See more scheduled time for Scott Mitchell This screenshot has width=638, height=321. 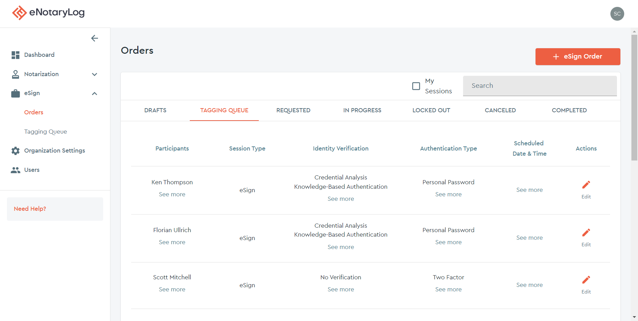coord(529,285)
